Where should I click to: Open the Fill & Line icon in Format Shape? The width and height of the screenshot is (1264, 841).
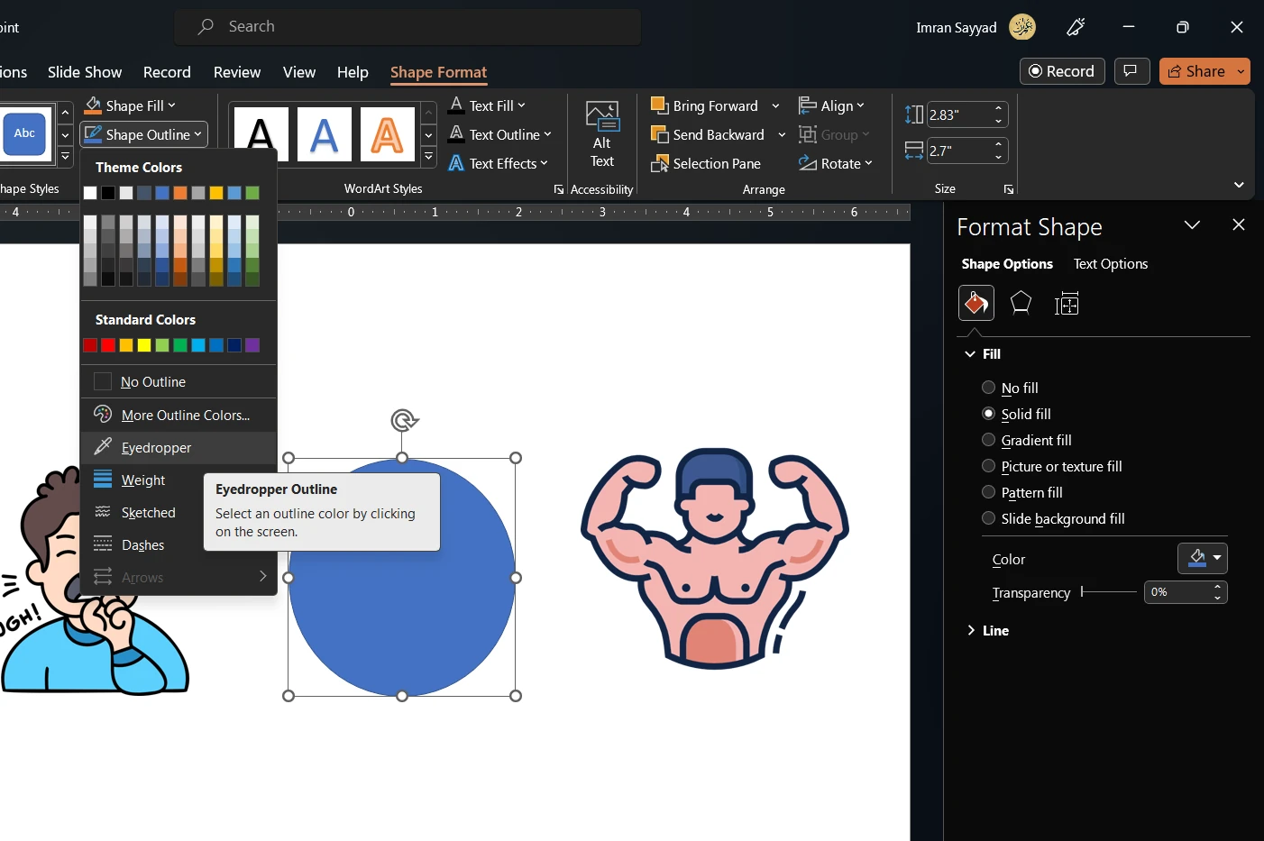tap(975, 304)
